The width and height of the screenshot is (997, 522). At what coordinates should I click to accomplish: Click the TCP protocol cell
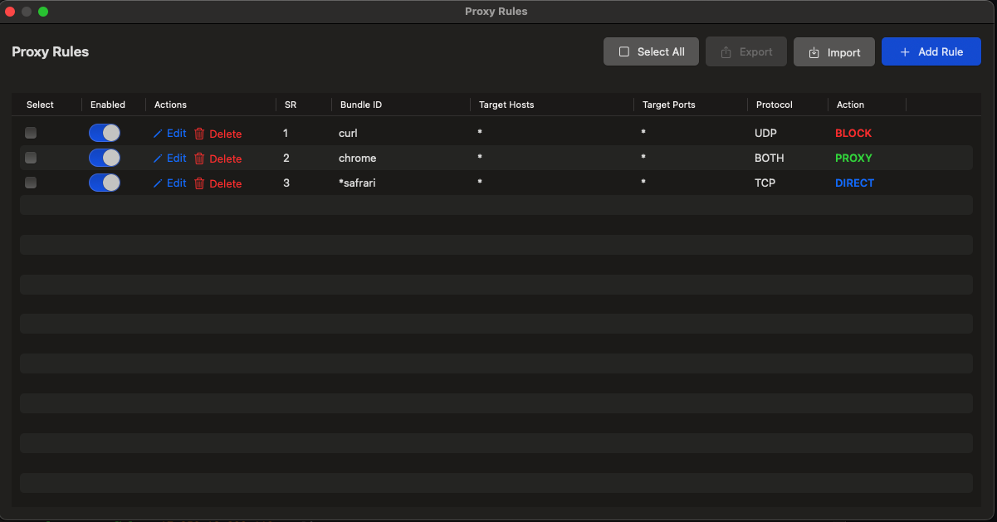tap(765, 183)
